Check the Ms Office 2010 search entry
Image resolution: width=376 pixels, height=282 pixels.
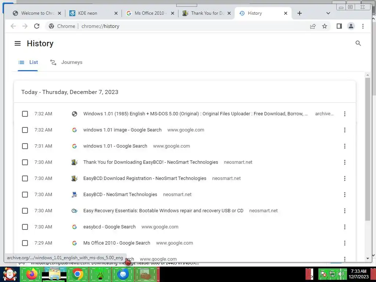point(25,243)
